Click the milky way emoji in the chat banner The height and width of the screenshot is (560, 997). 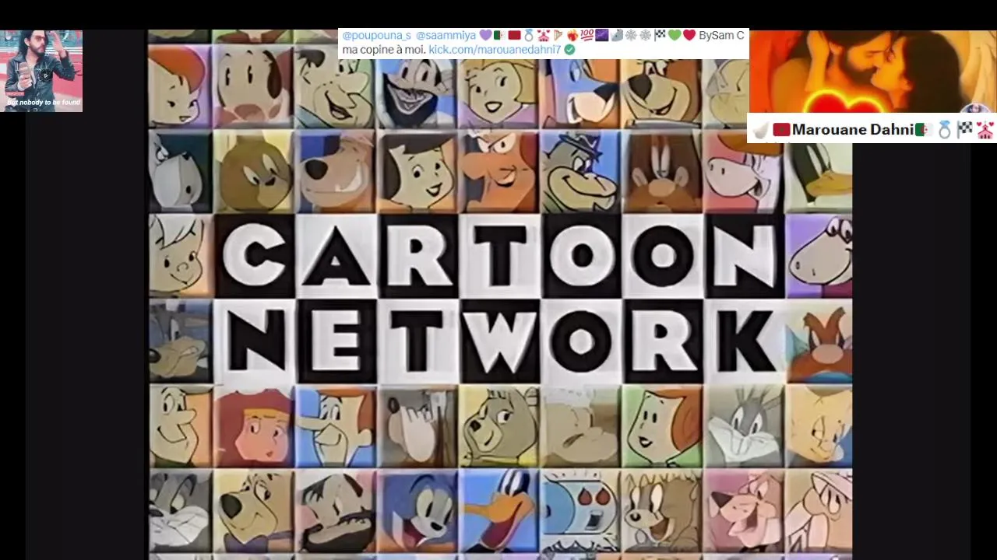[601, 36]
